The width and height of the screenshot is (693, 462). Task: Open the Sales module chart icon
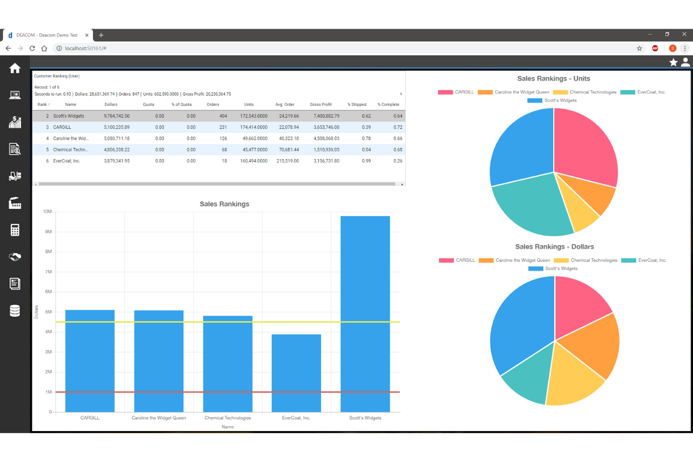(15, 122)
